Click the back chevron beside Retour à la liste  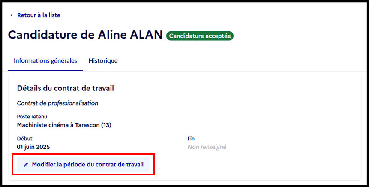[11, 15]
